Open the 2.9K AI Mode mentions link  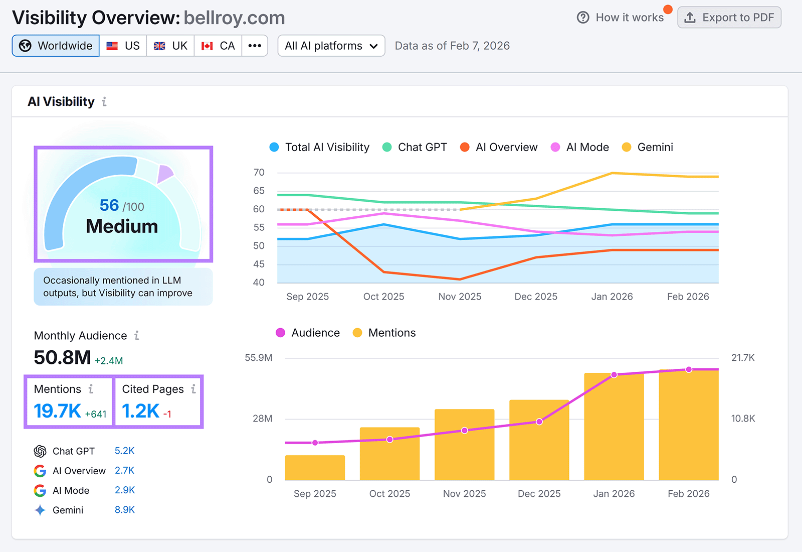click(x=124, y=490)
